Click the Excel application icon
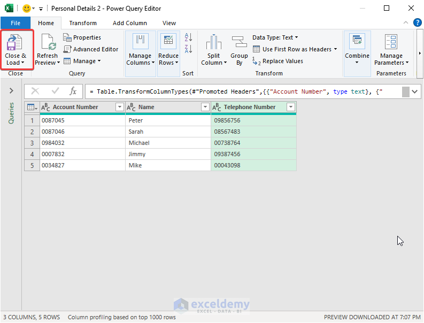 [x=9, y=8]
